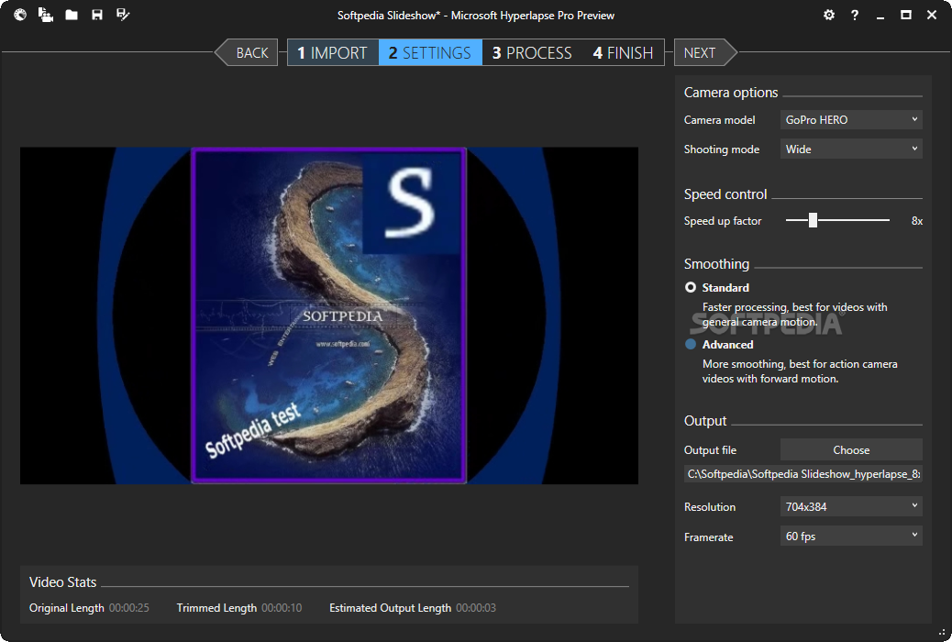Go to the 4 FINISH step

pos(623,53)
